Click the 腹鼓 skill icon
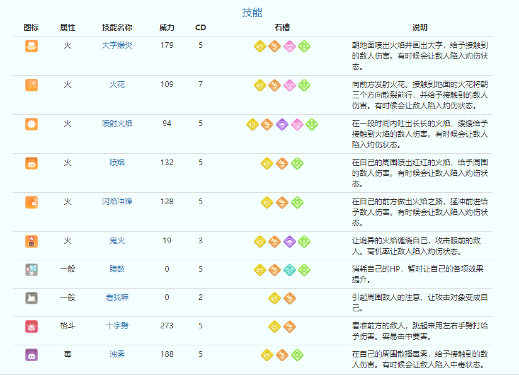Screen dimensions: 519x375 (31, 270)
